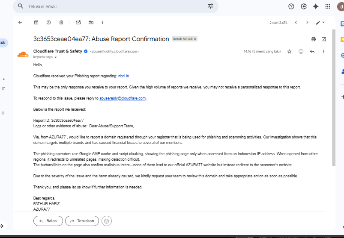The image size is (344, 238).
Task: Open the nbci.in link
Action: [123, 76]
